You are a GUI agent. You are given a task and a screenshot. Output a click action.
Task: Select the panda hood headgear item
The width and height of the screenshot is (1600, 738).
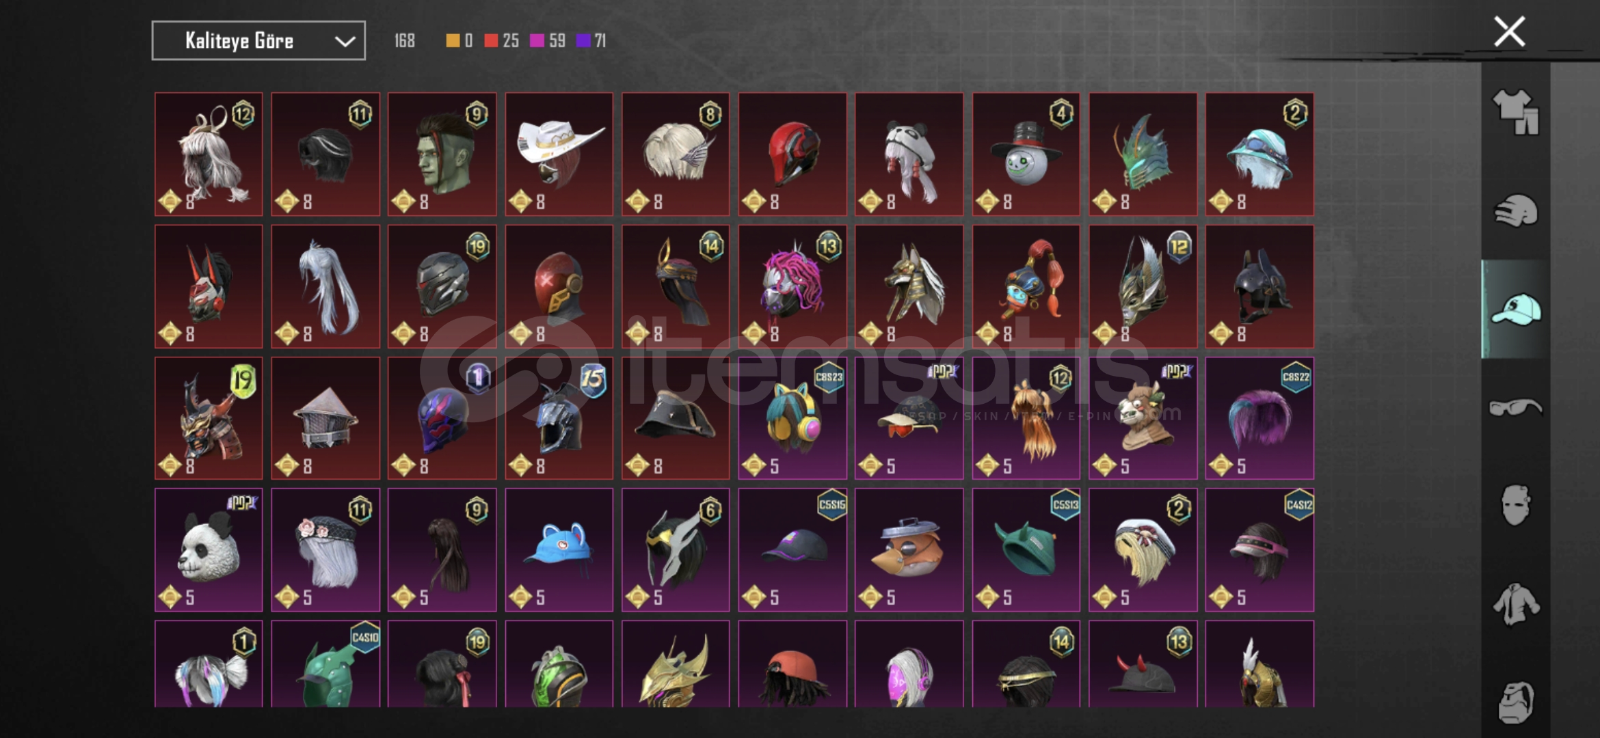click(x=909, y=154)
